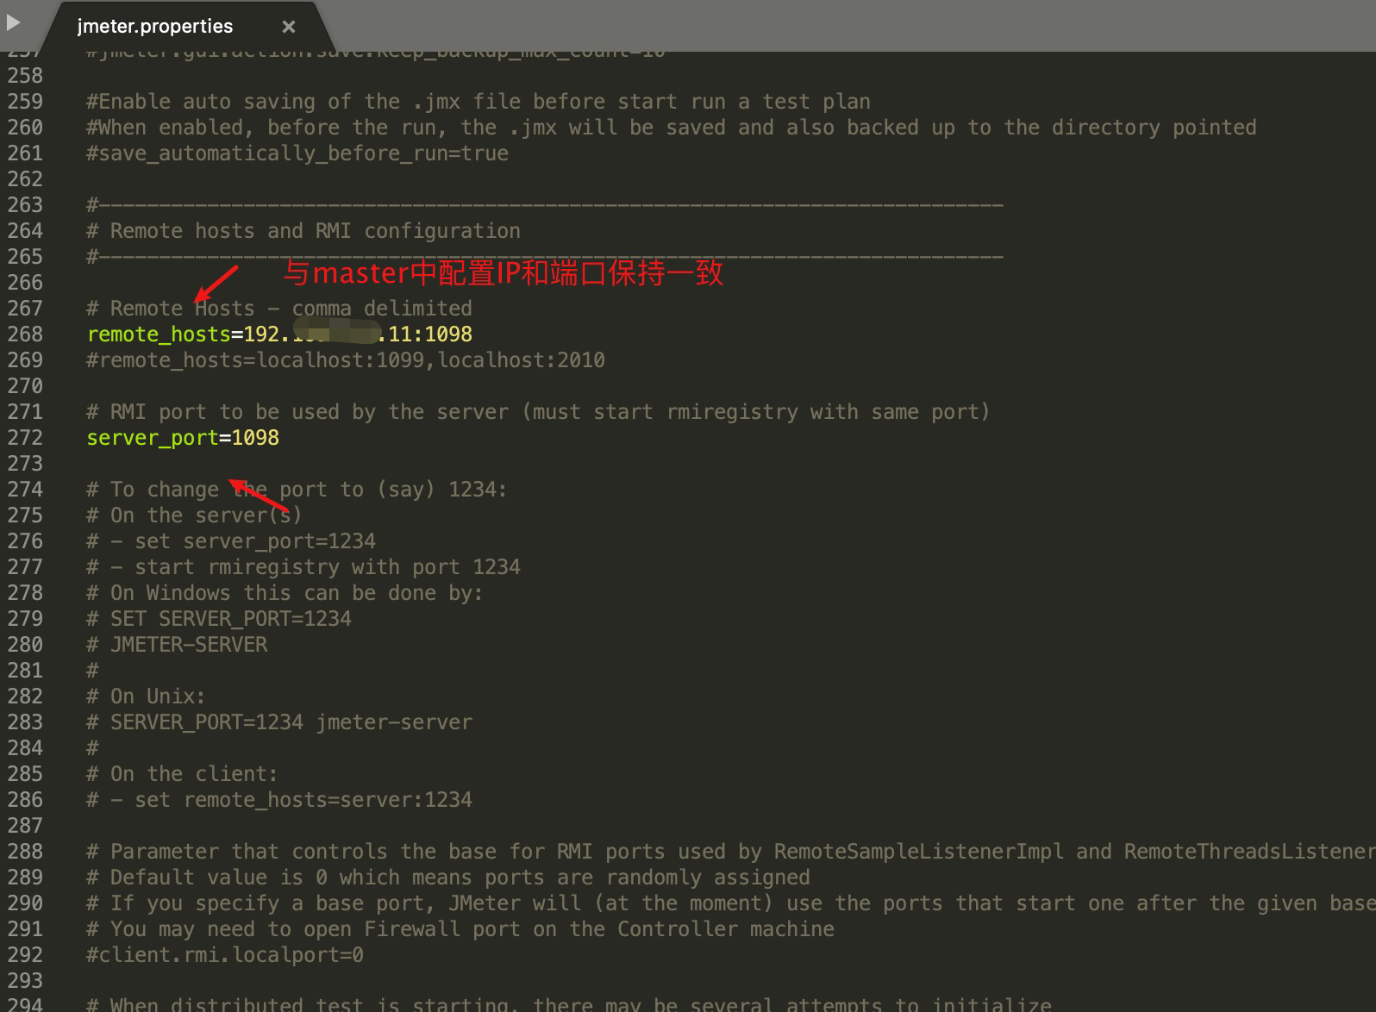Screen dimensions: 1376x1012
Task: Click '# SERVER_PORT=1234 jmeter-server' line
Action: tap(279, 722)
